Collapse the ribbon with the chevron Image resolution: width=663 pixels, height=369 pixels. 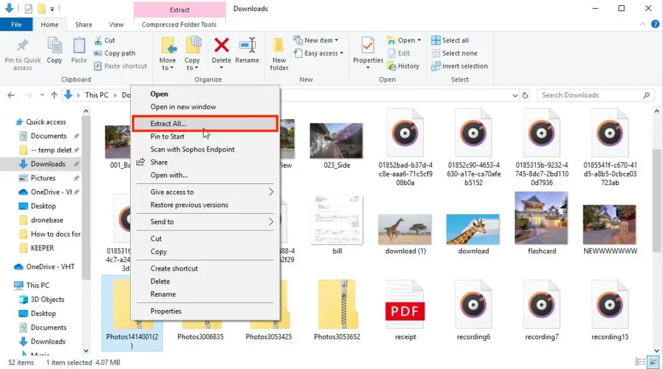pos(642,24)
